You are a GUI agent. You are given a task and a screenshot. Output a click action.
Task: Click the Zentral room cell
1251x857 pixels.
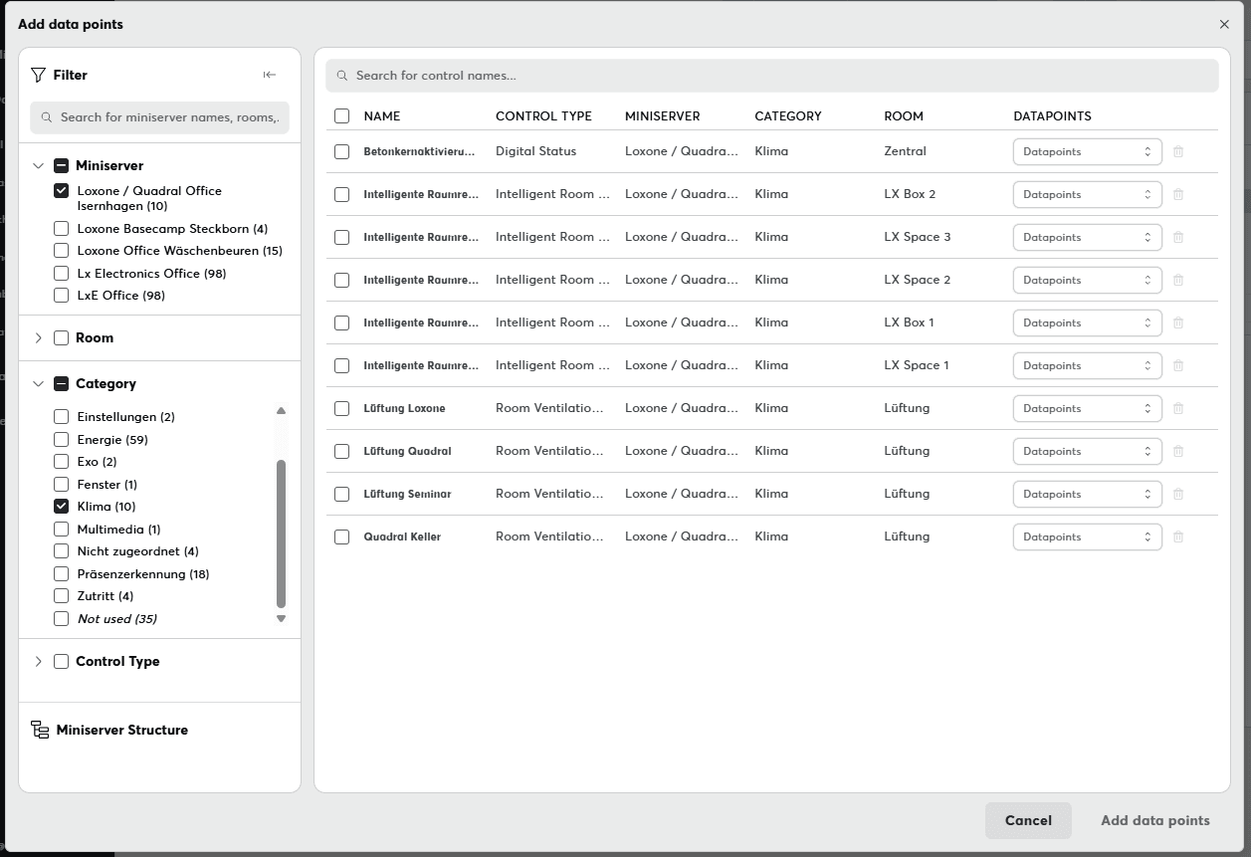(905, 151)
